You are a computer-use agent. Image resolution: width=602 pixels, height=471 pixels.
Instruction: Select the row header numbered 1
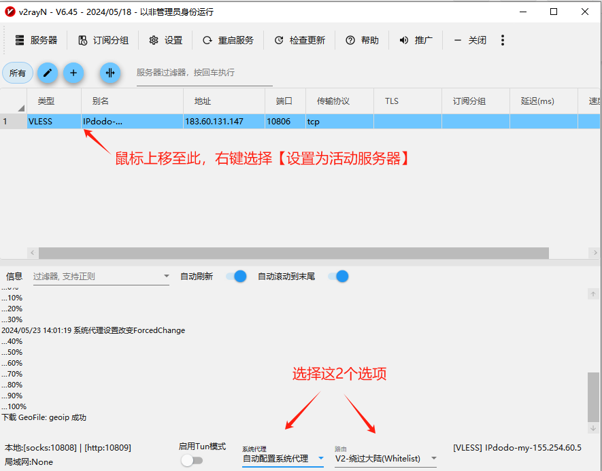(x=14, y=122)
